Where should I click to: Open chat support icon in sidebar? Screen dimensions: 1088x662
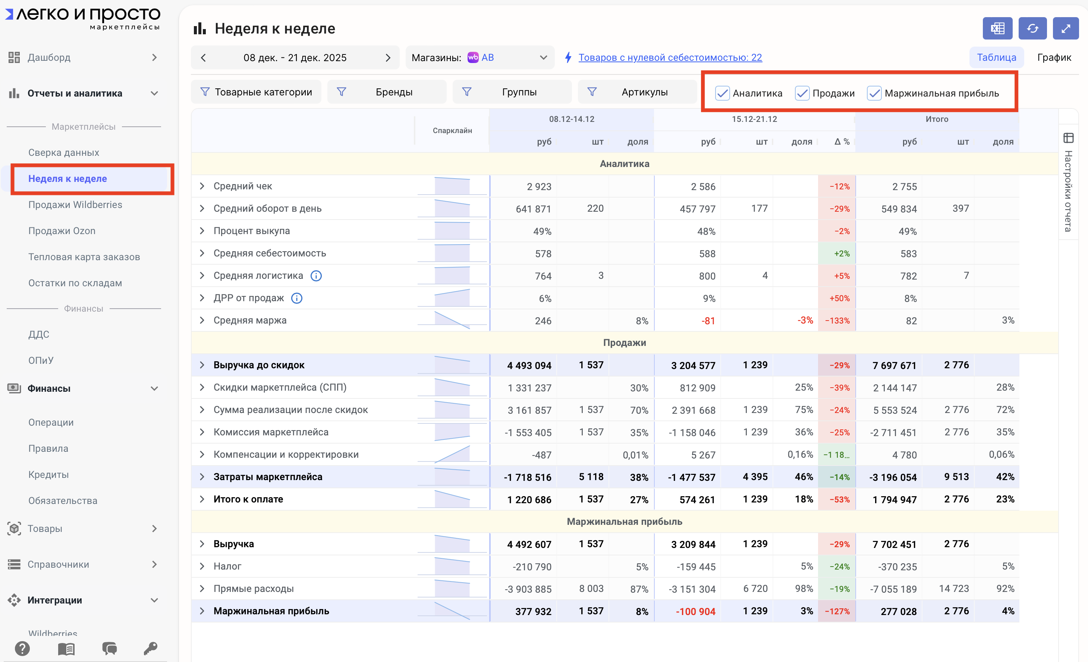click(110, 648)
